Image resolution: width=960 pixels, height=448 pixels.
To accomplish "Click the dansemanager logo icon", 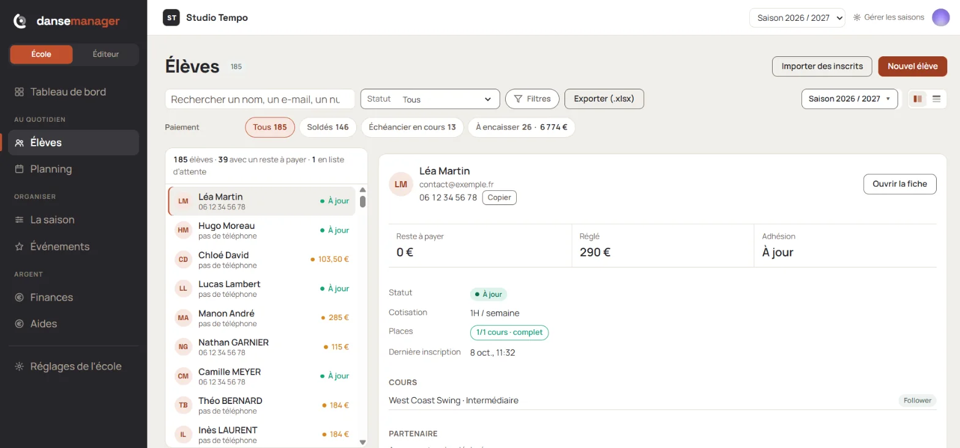I will pos(20,21).
